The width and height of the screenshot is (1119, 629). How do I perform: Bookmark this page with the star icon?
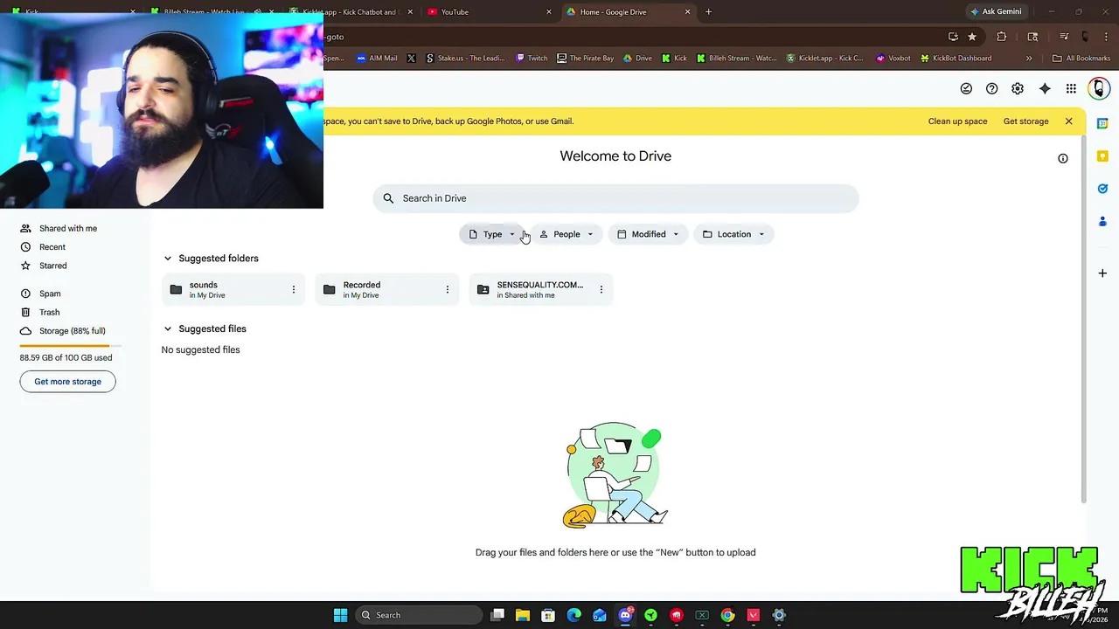[x=972, y=37]
